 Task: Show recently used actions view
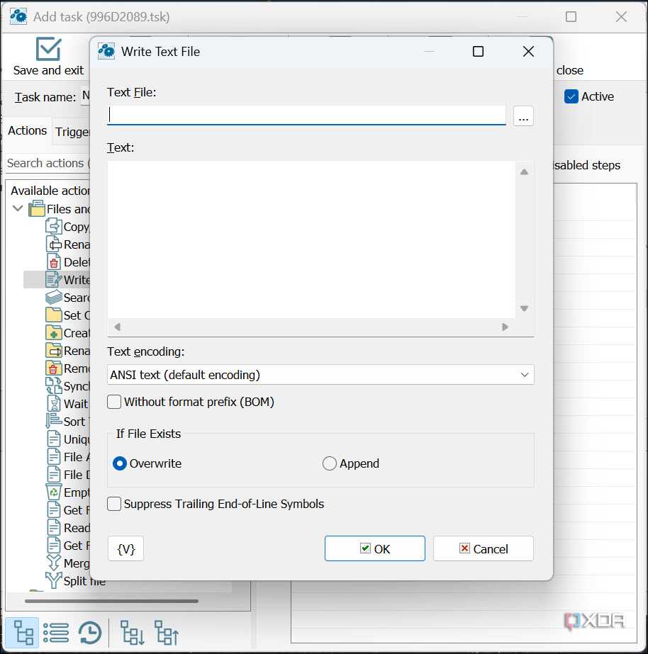pos(90,632)
